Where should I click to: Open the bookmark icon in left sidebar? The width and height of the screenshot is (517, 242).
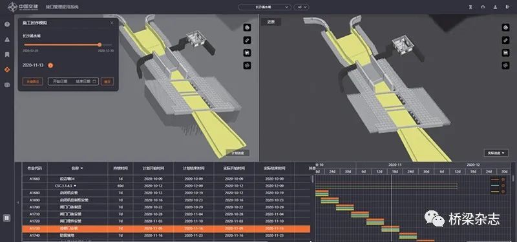(x=7, y=55)
